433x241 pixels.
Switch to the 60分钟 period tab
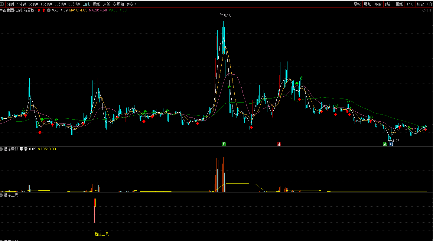pos(74,4)
